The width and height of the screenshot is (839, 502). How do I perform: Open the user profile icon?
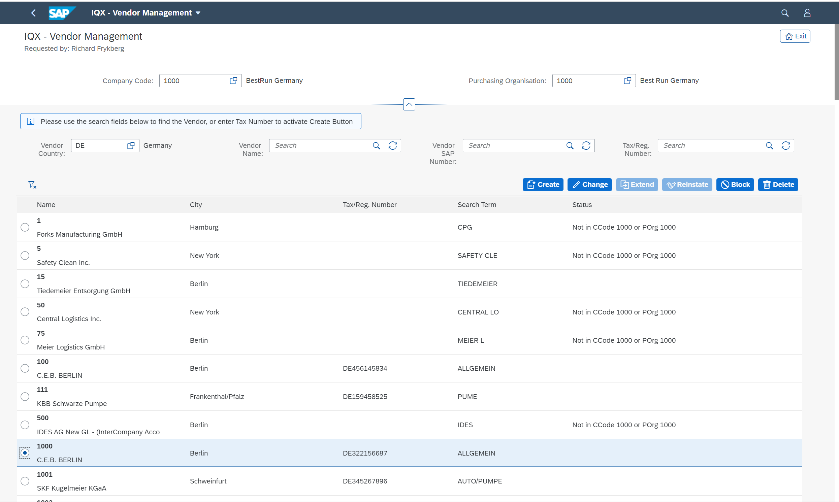coord(808,13)
